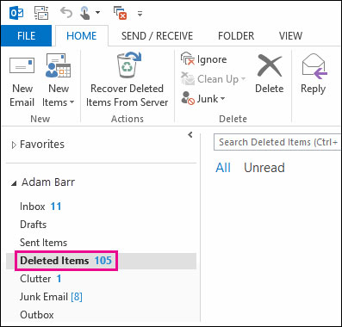This screenshot has height=327, width=342.
Task: Create a New Email
Action: point(22,80)
